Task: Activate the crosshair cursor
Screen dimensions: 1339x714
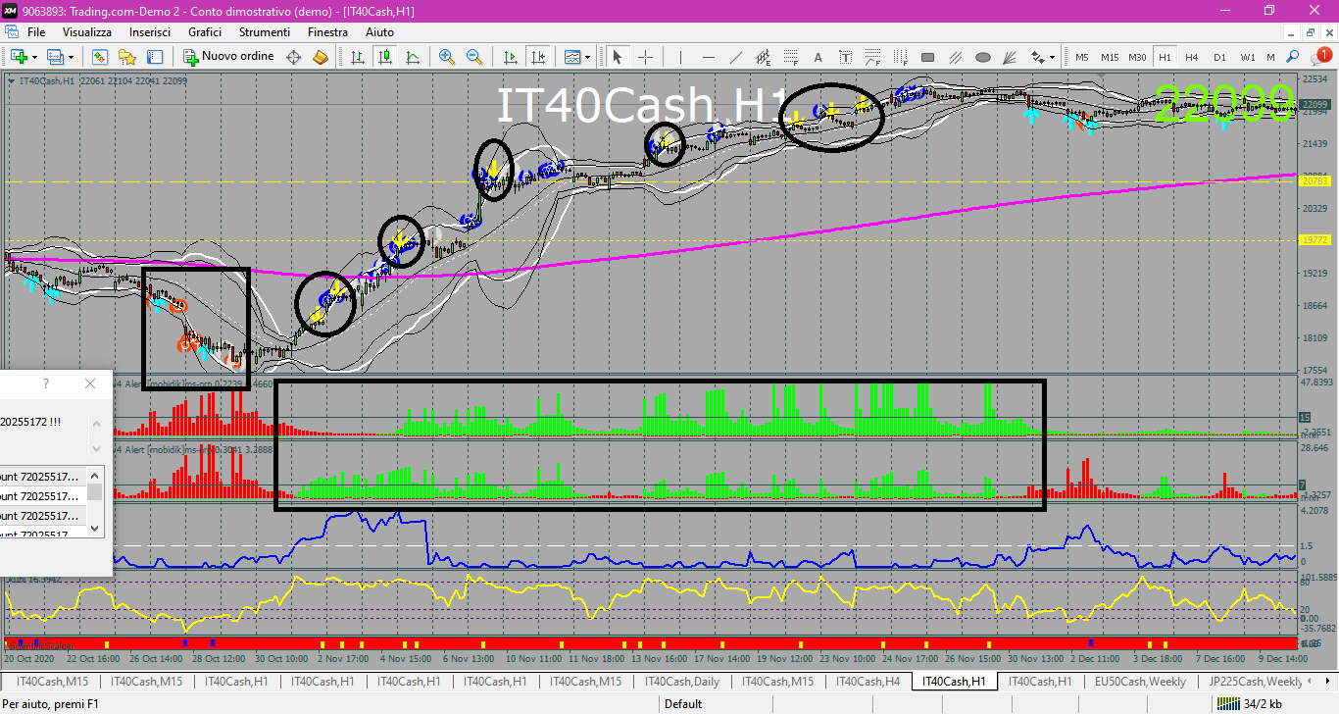Action: [x=645, y=57]
